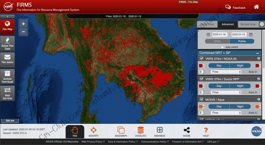The image size is (265, 145).
Task: Open Fires dropdown for NOAA-20 layer
Action: click(226, 72)
